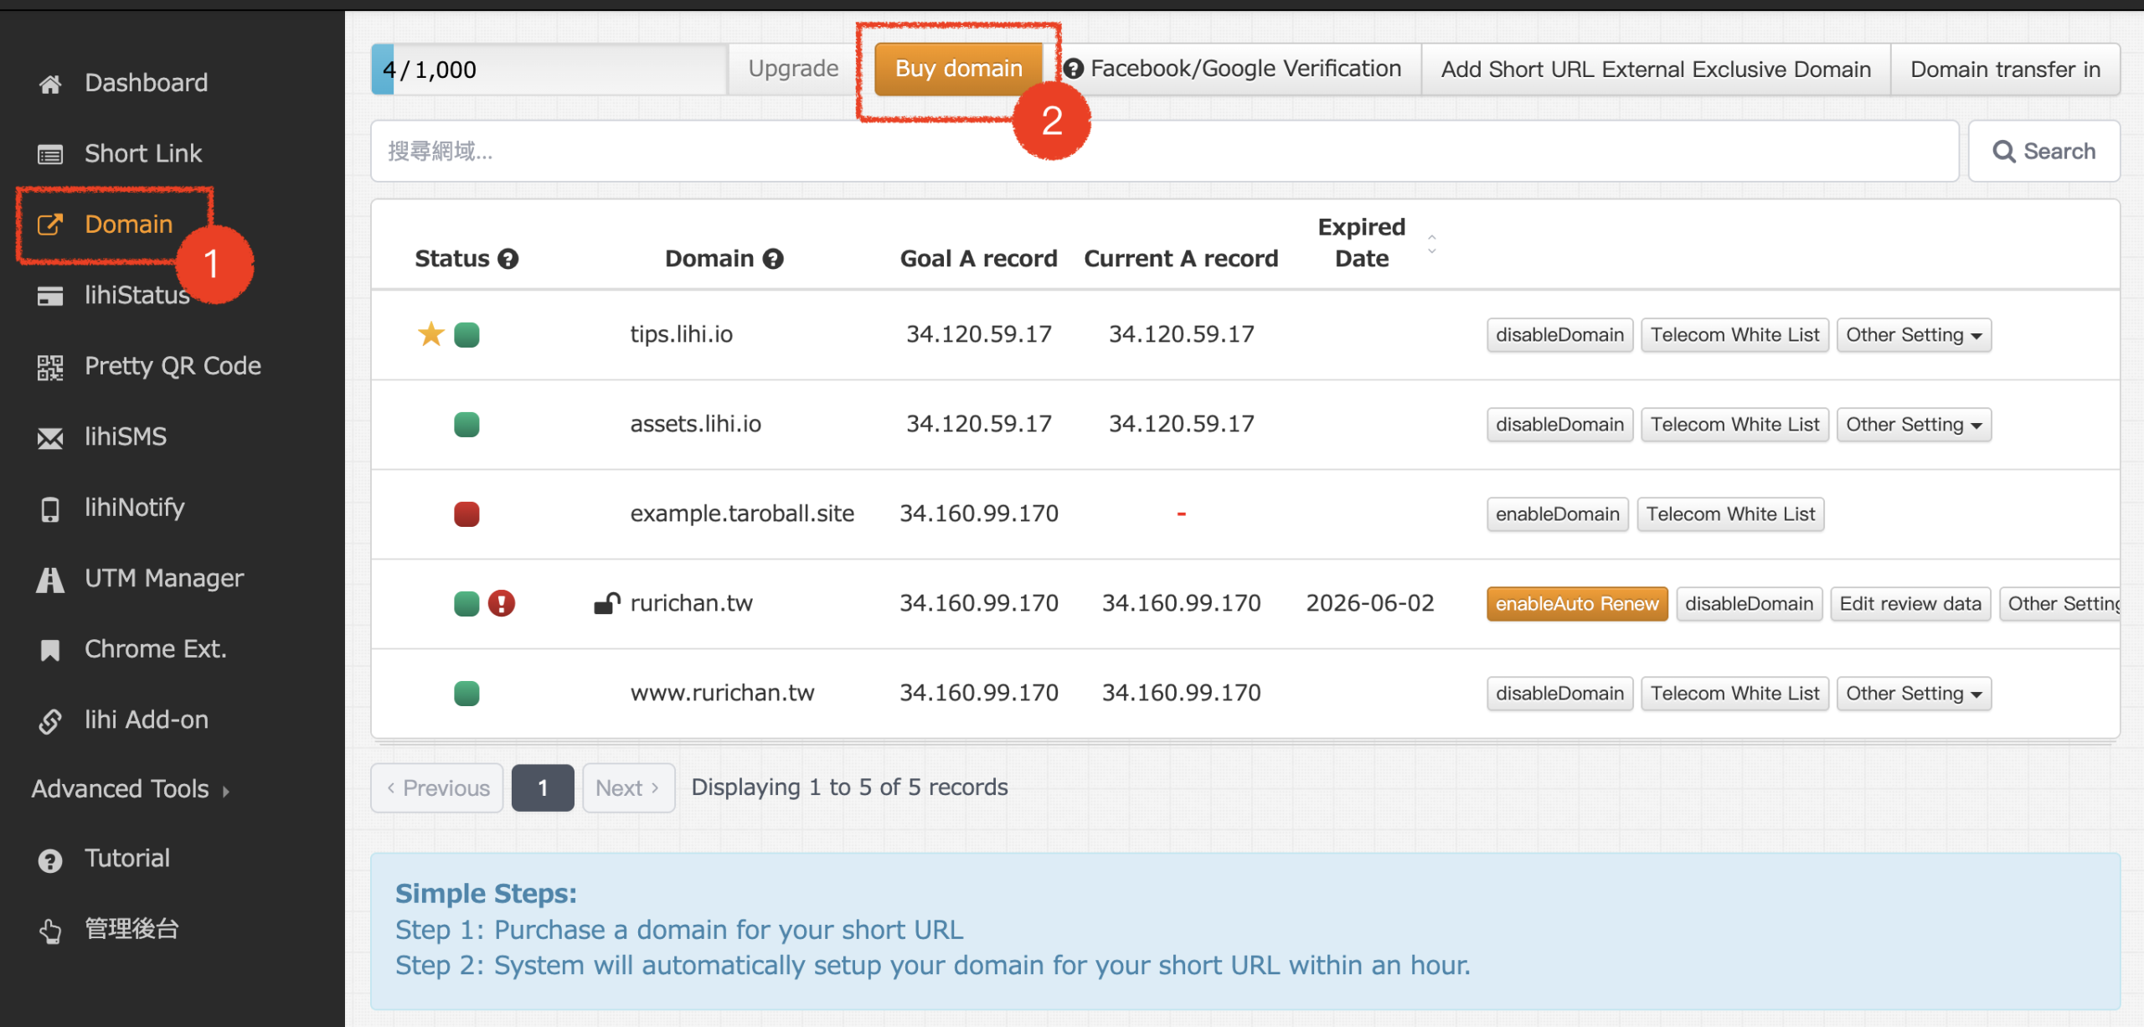This screenshot has width=2144, height=1027.
Task: Enable Auto Renew for rurichan.tw
Action: click(x=1576, y=604)
